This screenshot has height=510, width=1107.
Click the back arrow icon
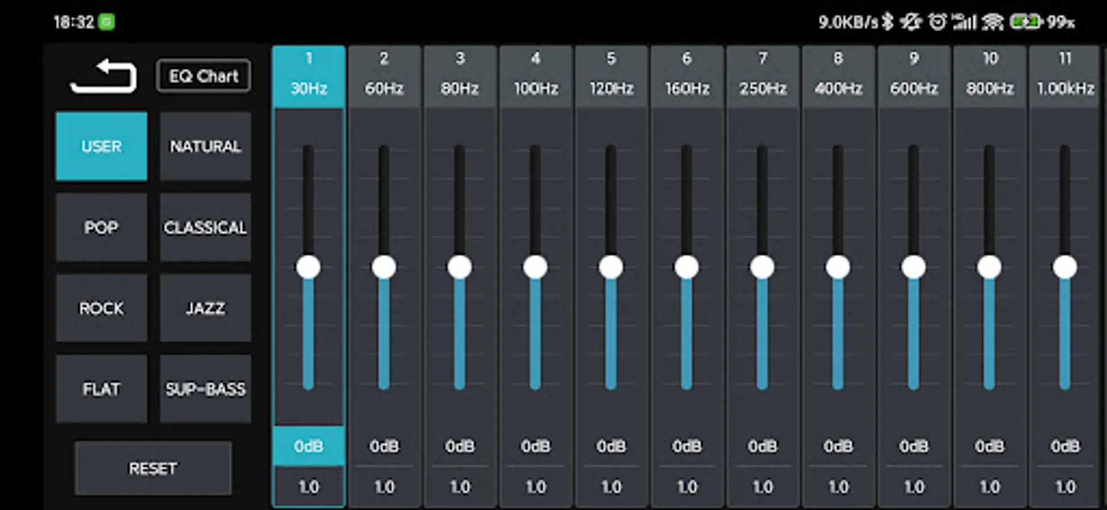point(103,76)
